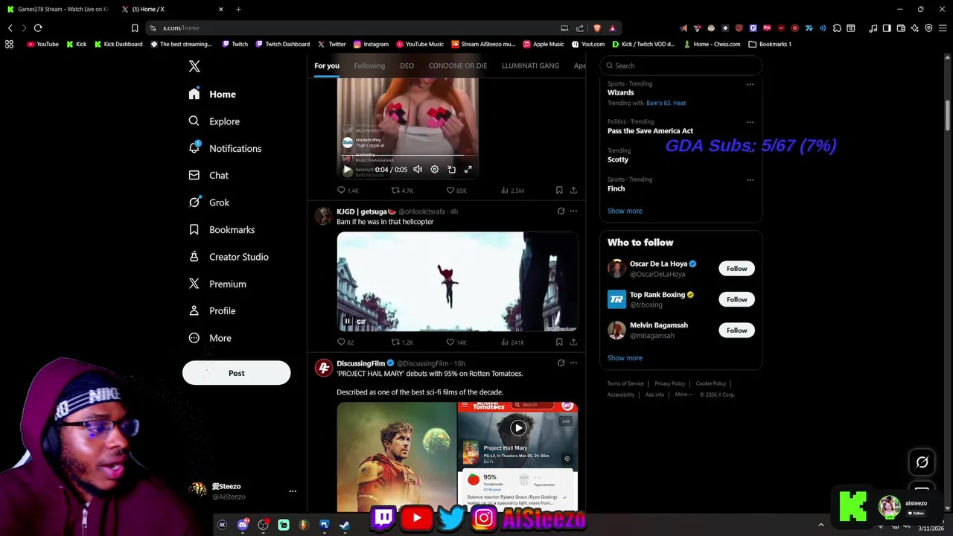Open Discord from the Windows taskbar
The height and width of the screenshot is (536, 953).
tap(243, 525)
